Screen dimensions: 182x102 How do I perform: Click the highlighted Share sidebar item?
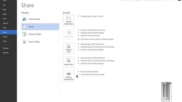pyautogui.click(x=8, y=32)
